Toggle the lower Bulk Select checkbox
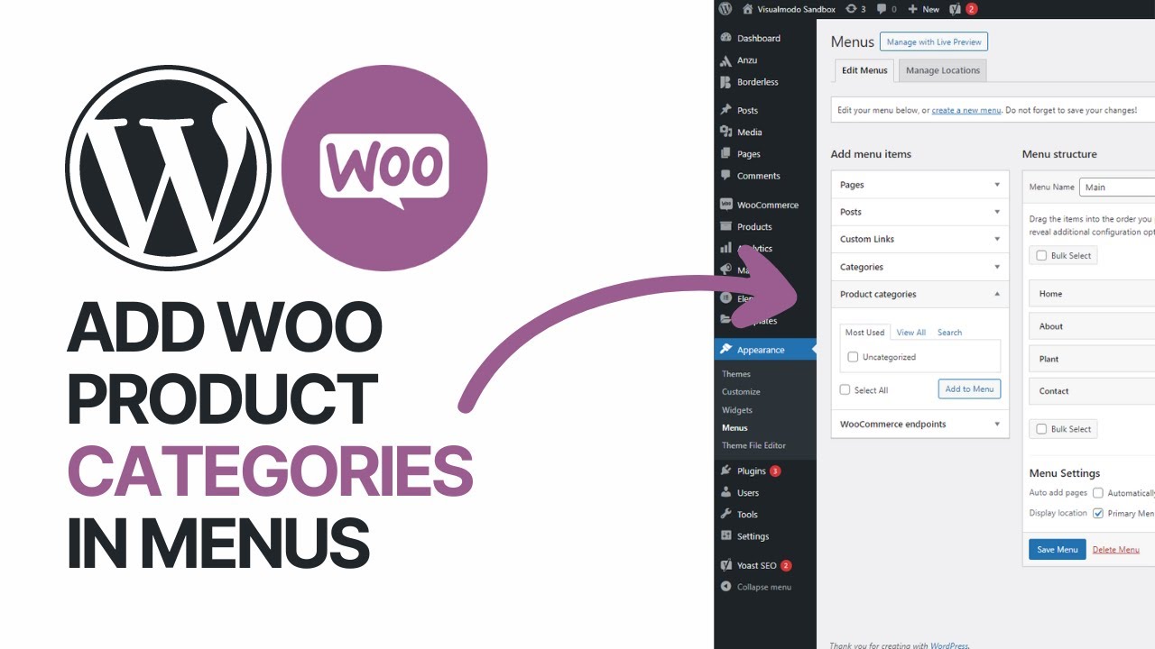 [1042, 429]
